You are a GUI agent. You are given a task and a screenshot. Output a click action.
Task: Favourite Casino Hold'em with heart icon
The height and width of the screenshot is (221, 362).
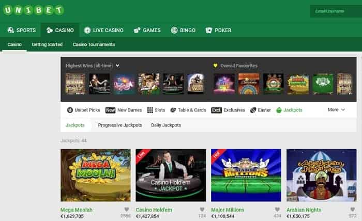(202, 209)
